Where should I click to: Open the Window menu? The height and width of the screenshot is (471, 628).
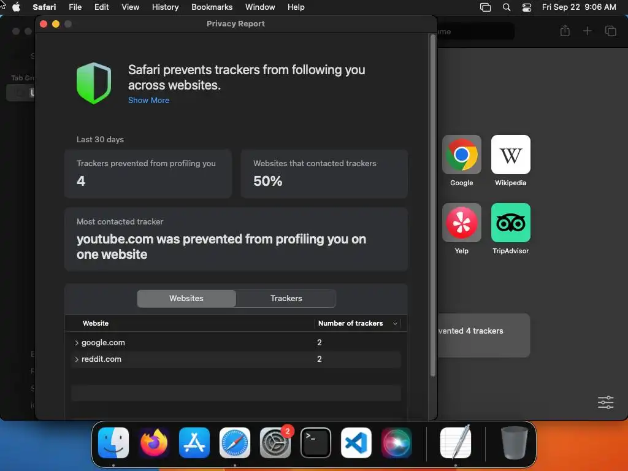[x=260, y=7]
